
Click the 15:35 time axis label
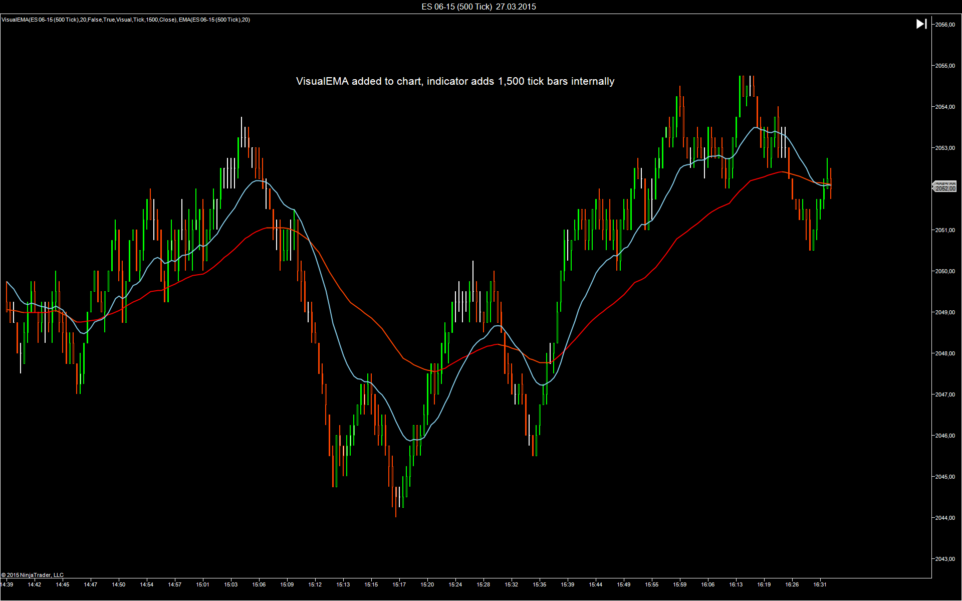click(540, 584)
